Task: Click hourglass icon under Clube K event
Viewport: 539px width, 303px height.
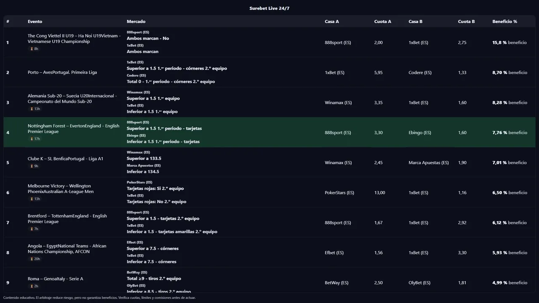Action: click(x=32, y=166)
